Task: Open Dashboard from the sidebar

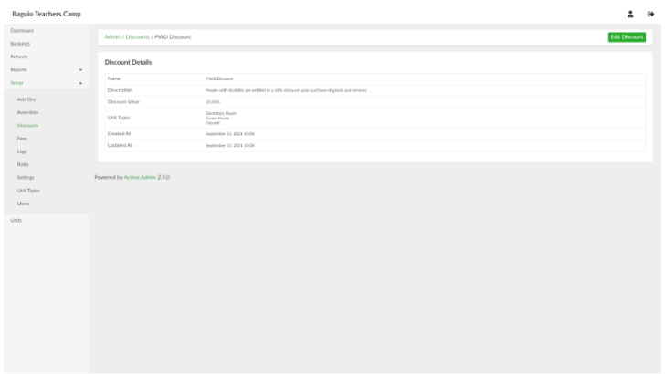Action: pos(20,31)
